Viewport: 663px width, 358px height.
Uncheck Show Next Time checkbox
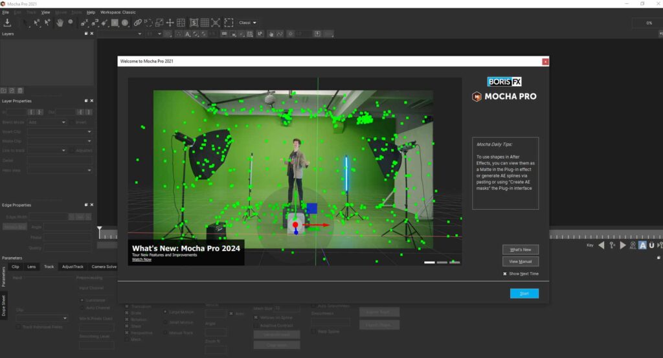coord(505,274)
